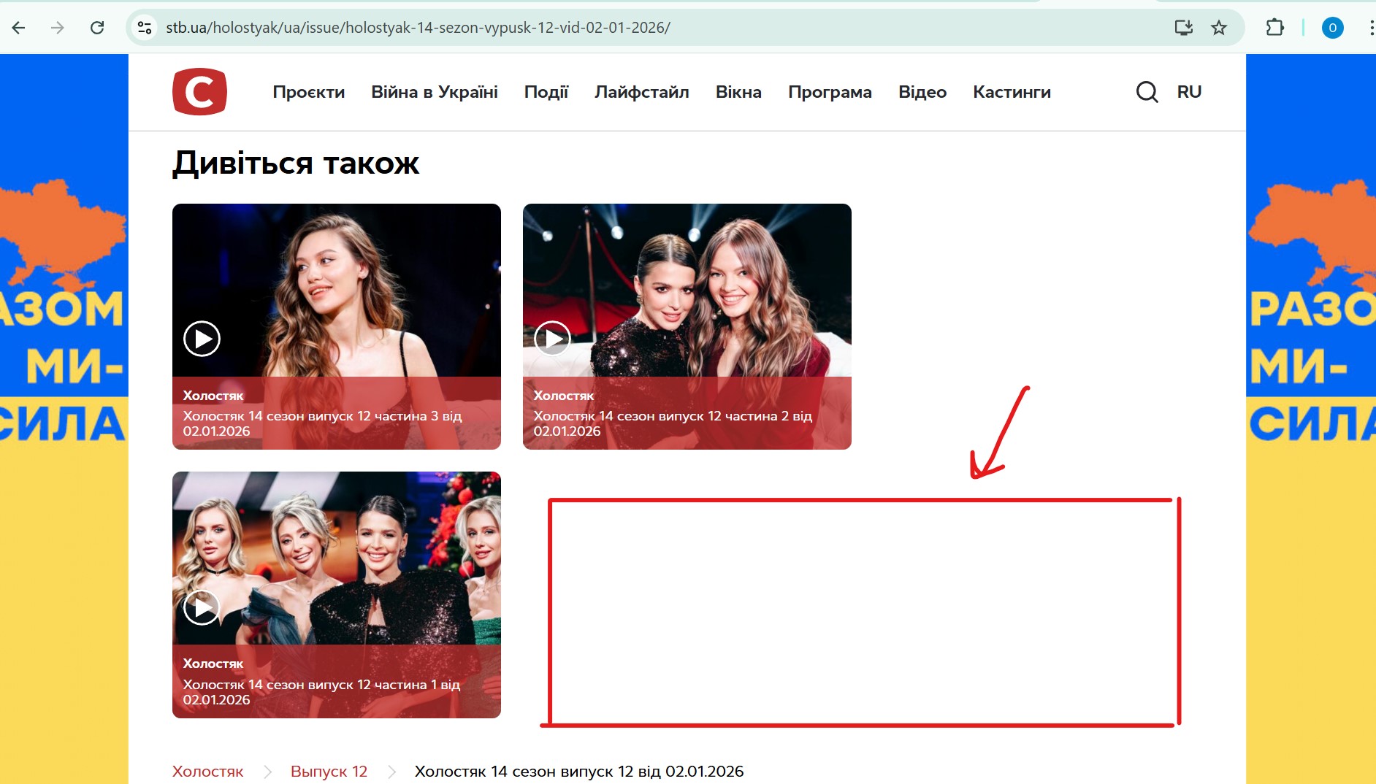This screenshot has height=784, width=1376.
Task: Play the 'частина 1' video
Action: click(202, 607)
